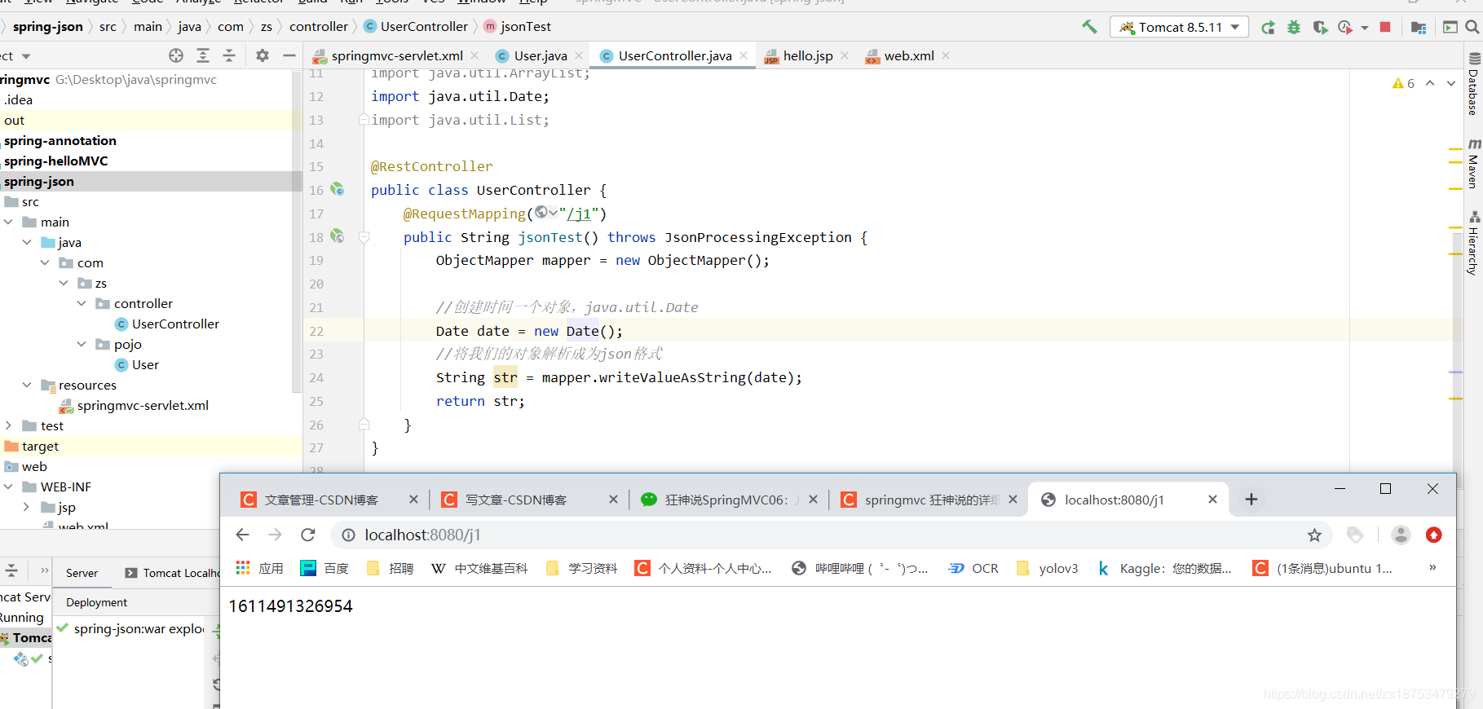Viewport: 1483px width, 709px height.
Task: Click the UserController breadcrumb in navigation bar
Action: [x=417, y=26]
